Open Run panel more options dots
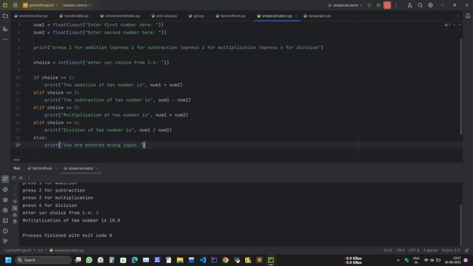 click(x=29, y=178)
